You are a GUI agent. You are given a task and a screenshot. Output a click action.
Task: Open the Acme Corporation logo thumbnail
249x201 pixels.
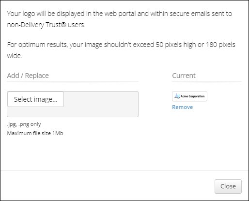[189, 96]
